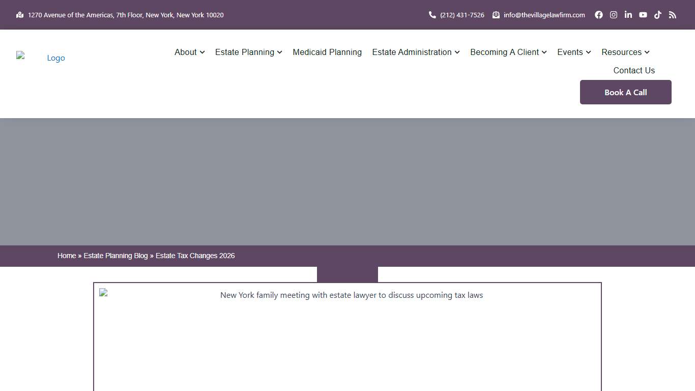The width and height of the screenshot is (695, 391).
Task: Expand the Becoming A Client menu
Action: point(508,52)
